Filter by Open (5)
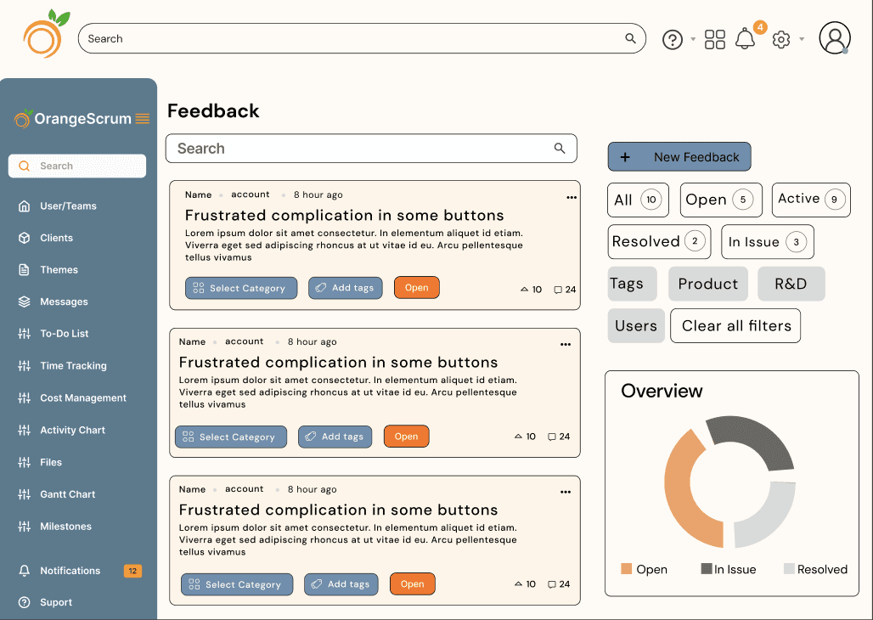 tap(721, 200)
